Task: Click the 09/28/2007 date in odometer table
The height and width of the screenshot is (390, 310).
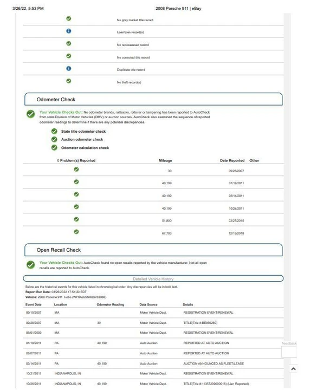Action: 236,171
